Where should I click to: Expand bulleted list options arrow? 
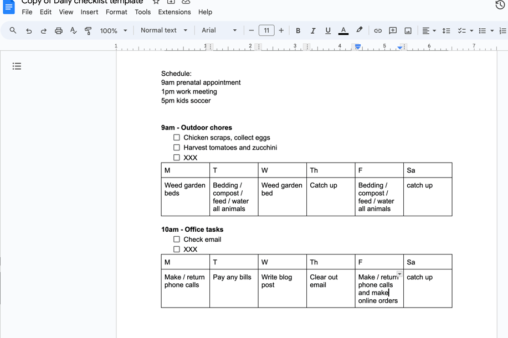point(492,31)
